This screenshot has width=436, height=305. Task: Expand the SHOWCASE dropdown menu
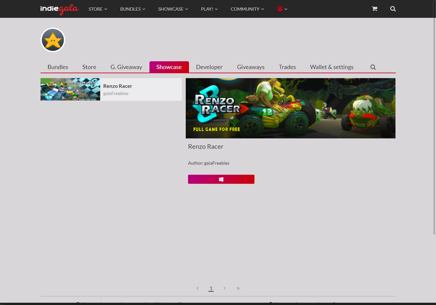click(x=173, y=9)
